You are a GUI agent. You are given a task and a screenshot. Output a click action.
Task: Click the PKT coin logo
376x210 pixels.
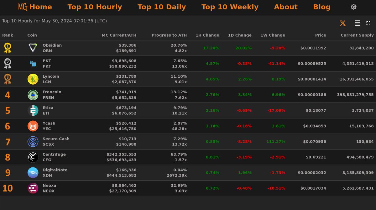click(33, 64)
